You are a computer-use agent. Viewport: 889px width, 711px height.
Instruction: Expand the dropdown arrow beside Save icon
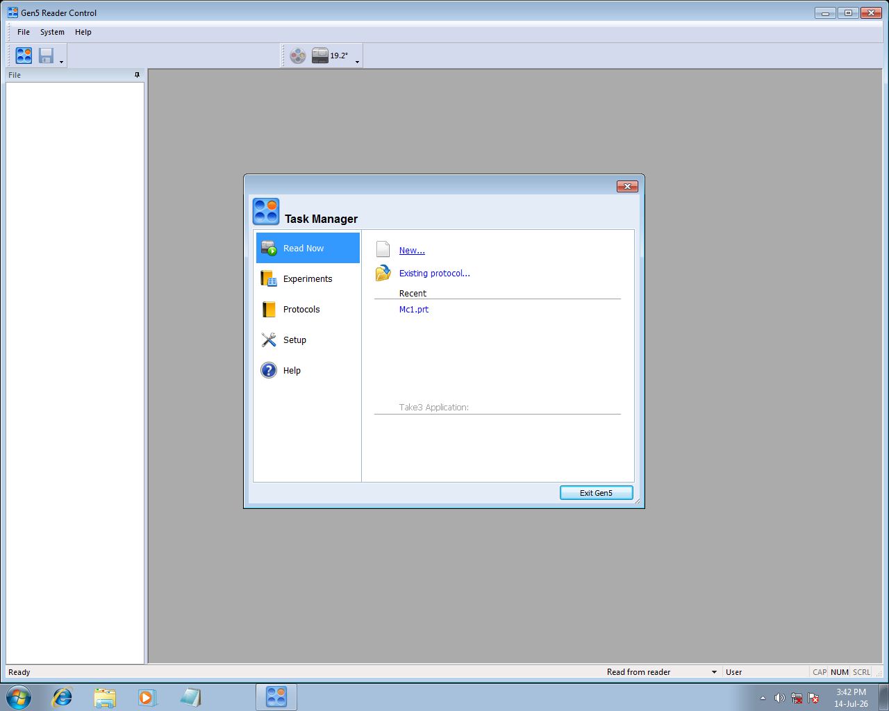(61, 62)
